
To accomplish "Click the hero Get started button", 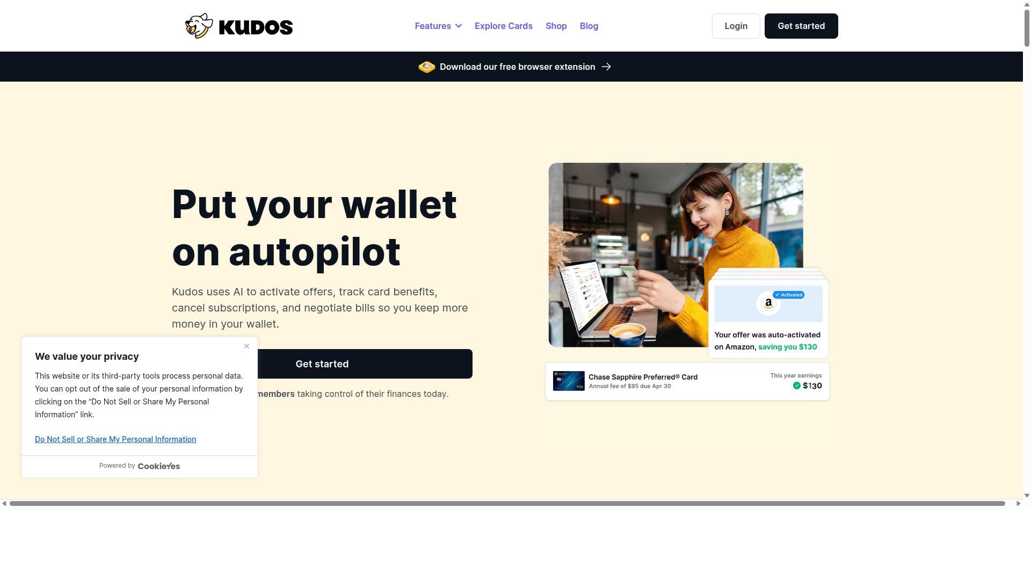I will pyautogui.click(x=322, y=364).
